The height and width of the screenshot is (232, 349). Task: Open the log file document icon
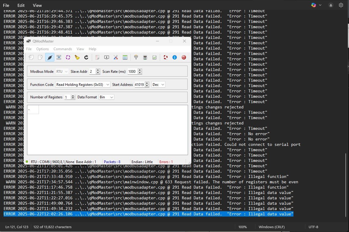coord(97,57)
